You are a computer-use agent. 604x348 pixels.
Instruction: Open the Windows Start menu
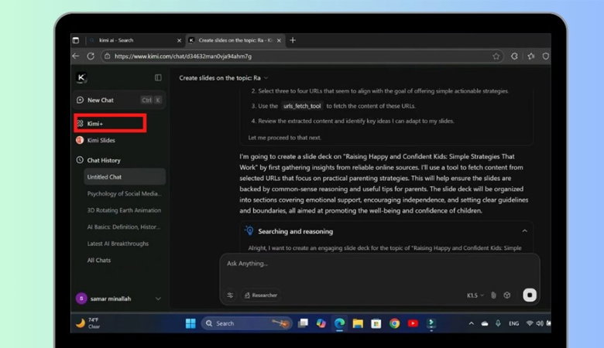[190, 323]
